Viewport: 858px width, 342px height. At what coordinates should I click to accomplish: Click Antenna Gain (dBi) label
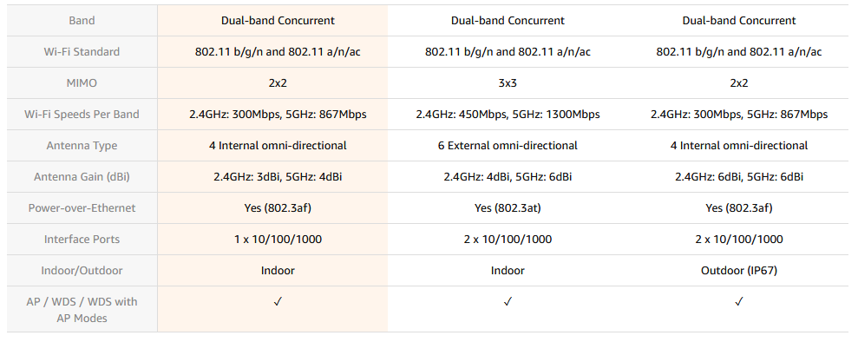pyautogui.click(x=82, y=177)
